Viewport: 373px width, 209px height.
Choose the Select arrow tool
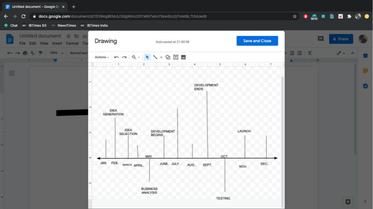(147, 57)
